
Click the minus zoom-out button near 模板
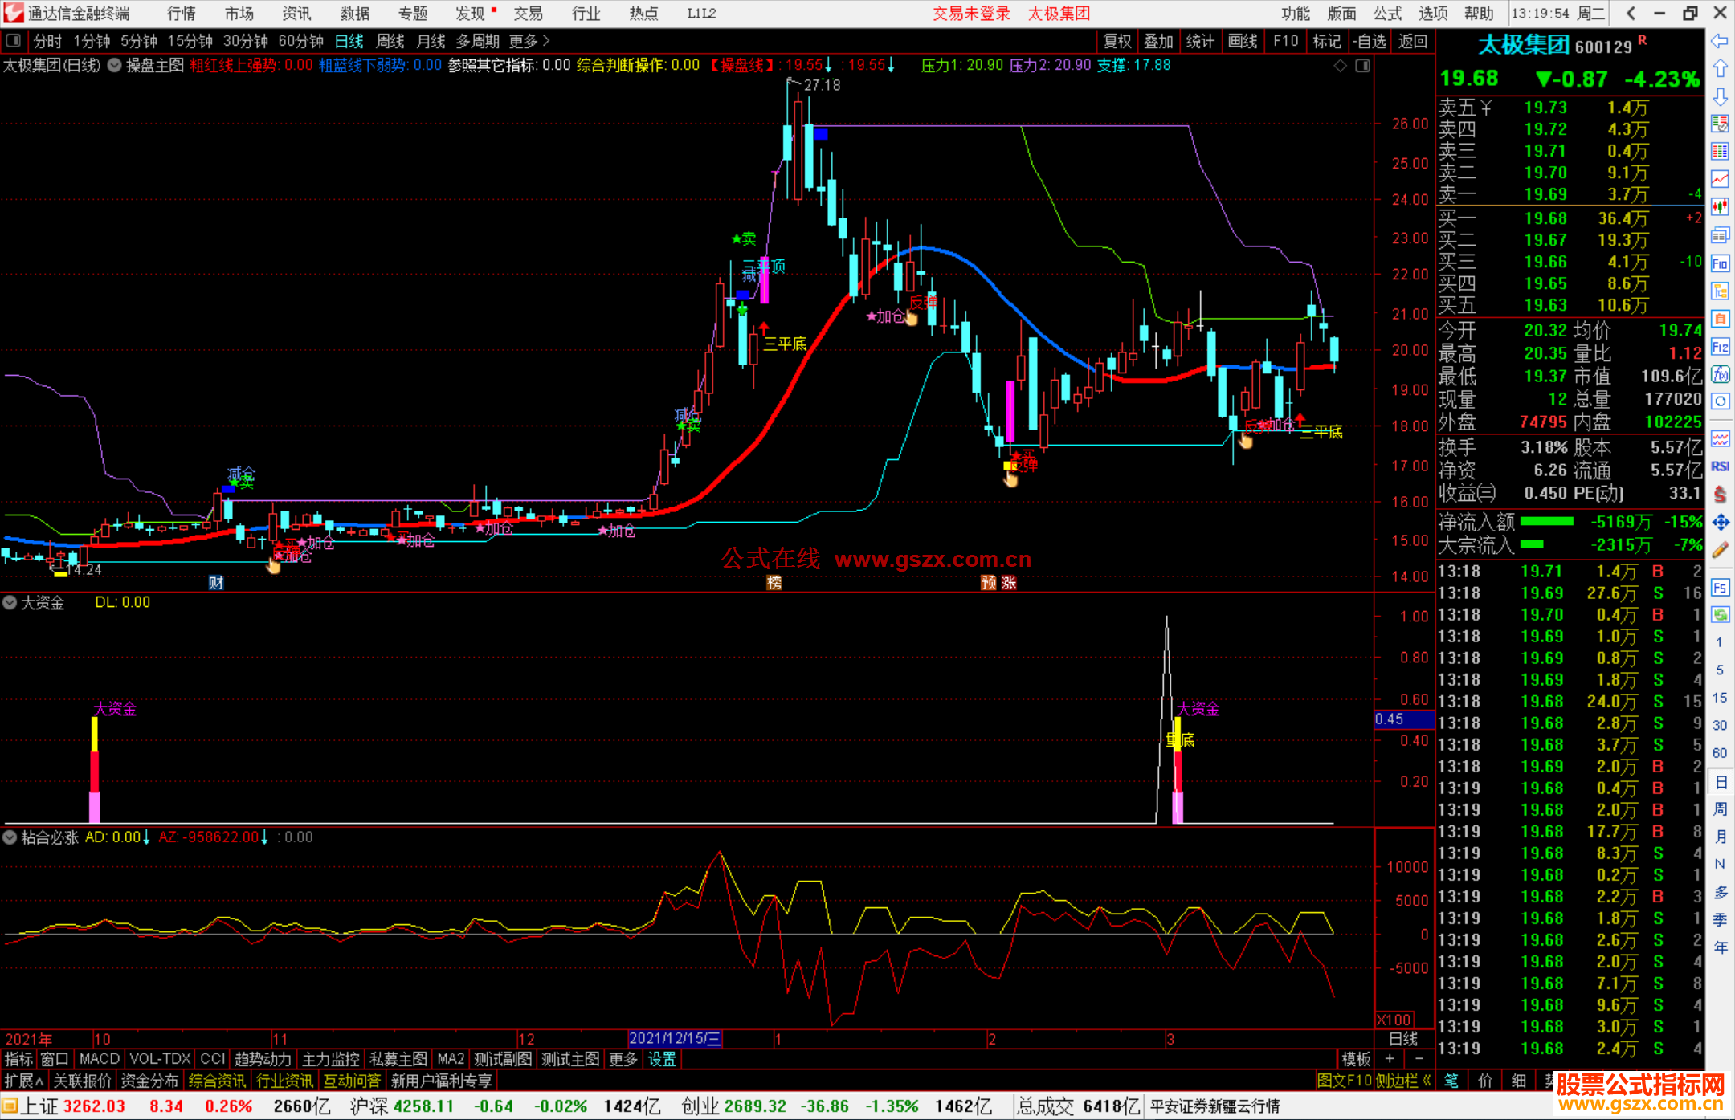coord(1419,1059)
